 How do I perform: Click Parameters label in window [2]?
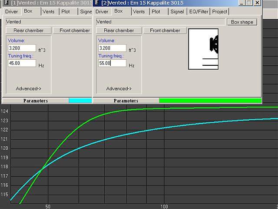[x=126, y=101]
